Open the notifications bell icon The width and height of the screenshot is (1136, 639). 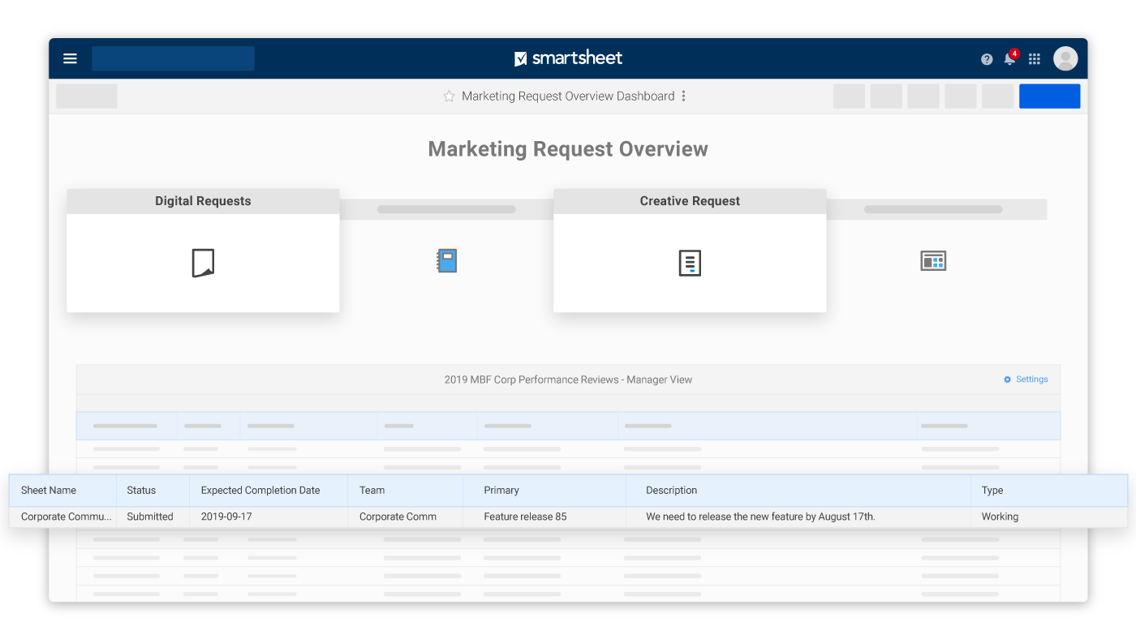(x=1009, y=58)
